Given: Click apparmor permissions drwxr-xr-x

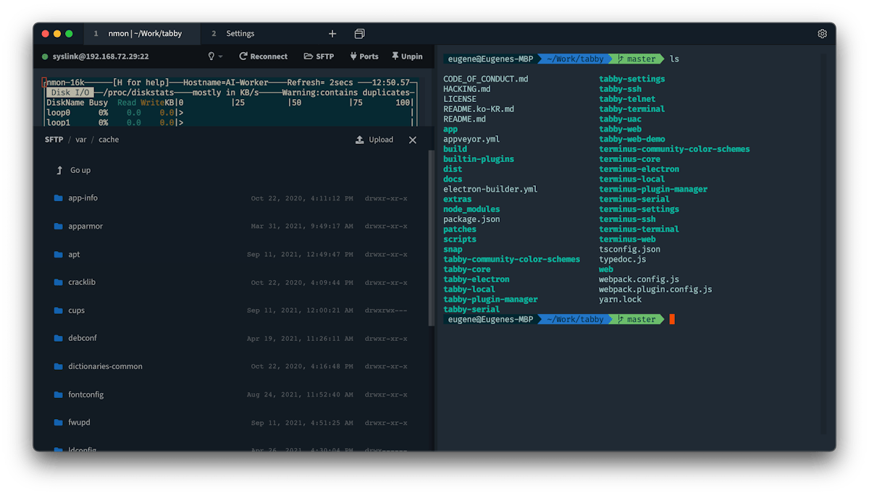Looking at the screenshot, I should (x=386, y=227).
